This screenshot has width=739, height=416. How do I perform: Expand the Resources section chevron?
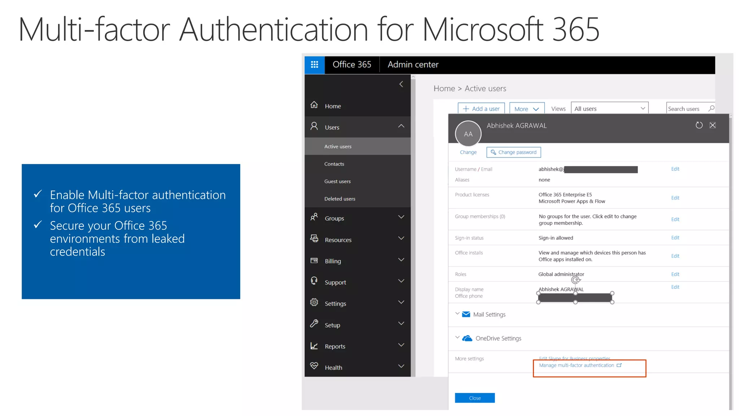coord(401,238)
